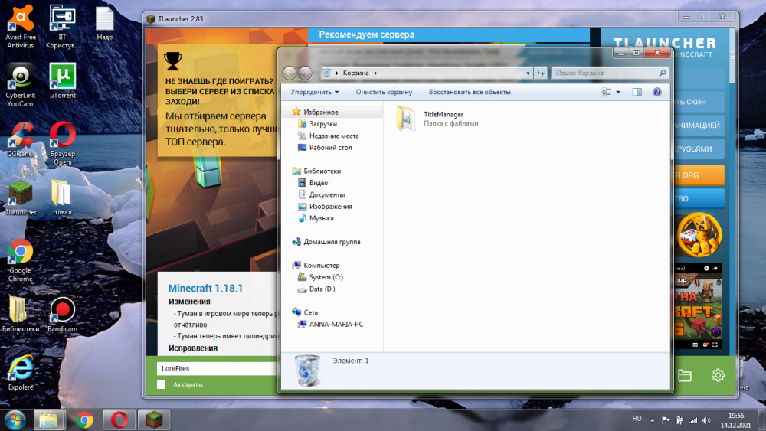Open Браузер Opera desktop shortcut
Viewport: 766px width, 431px height.
[x=63, y=143]
